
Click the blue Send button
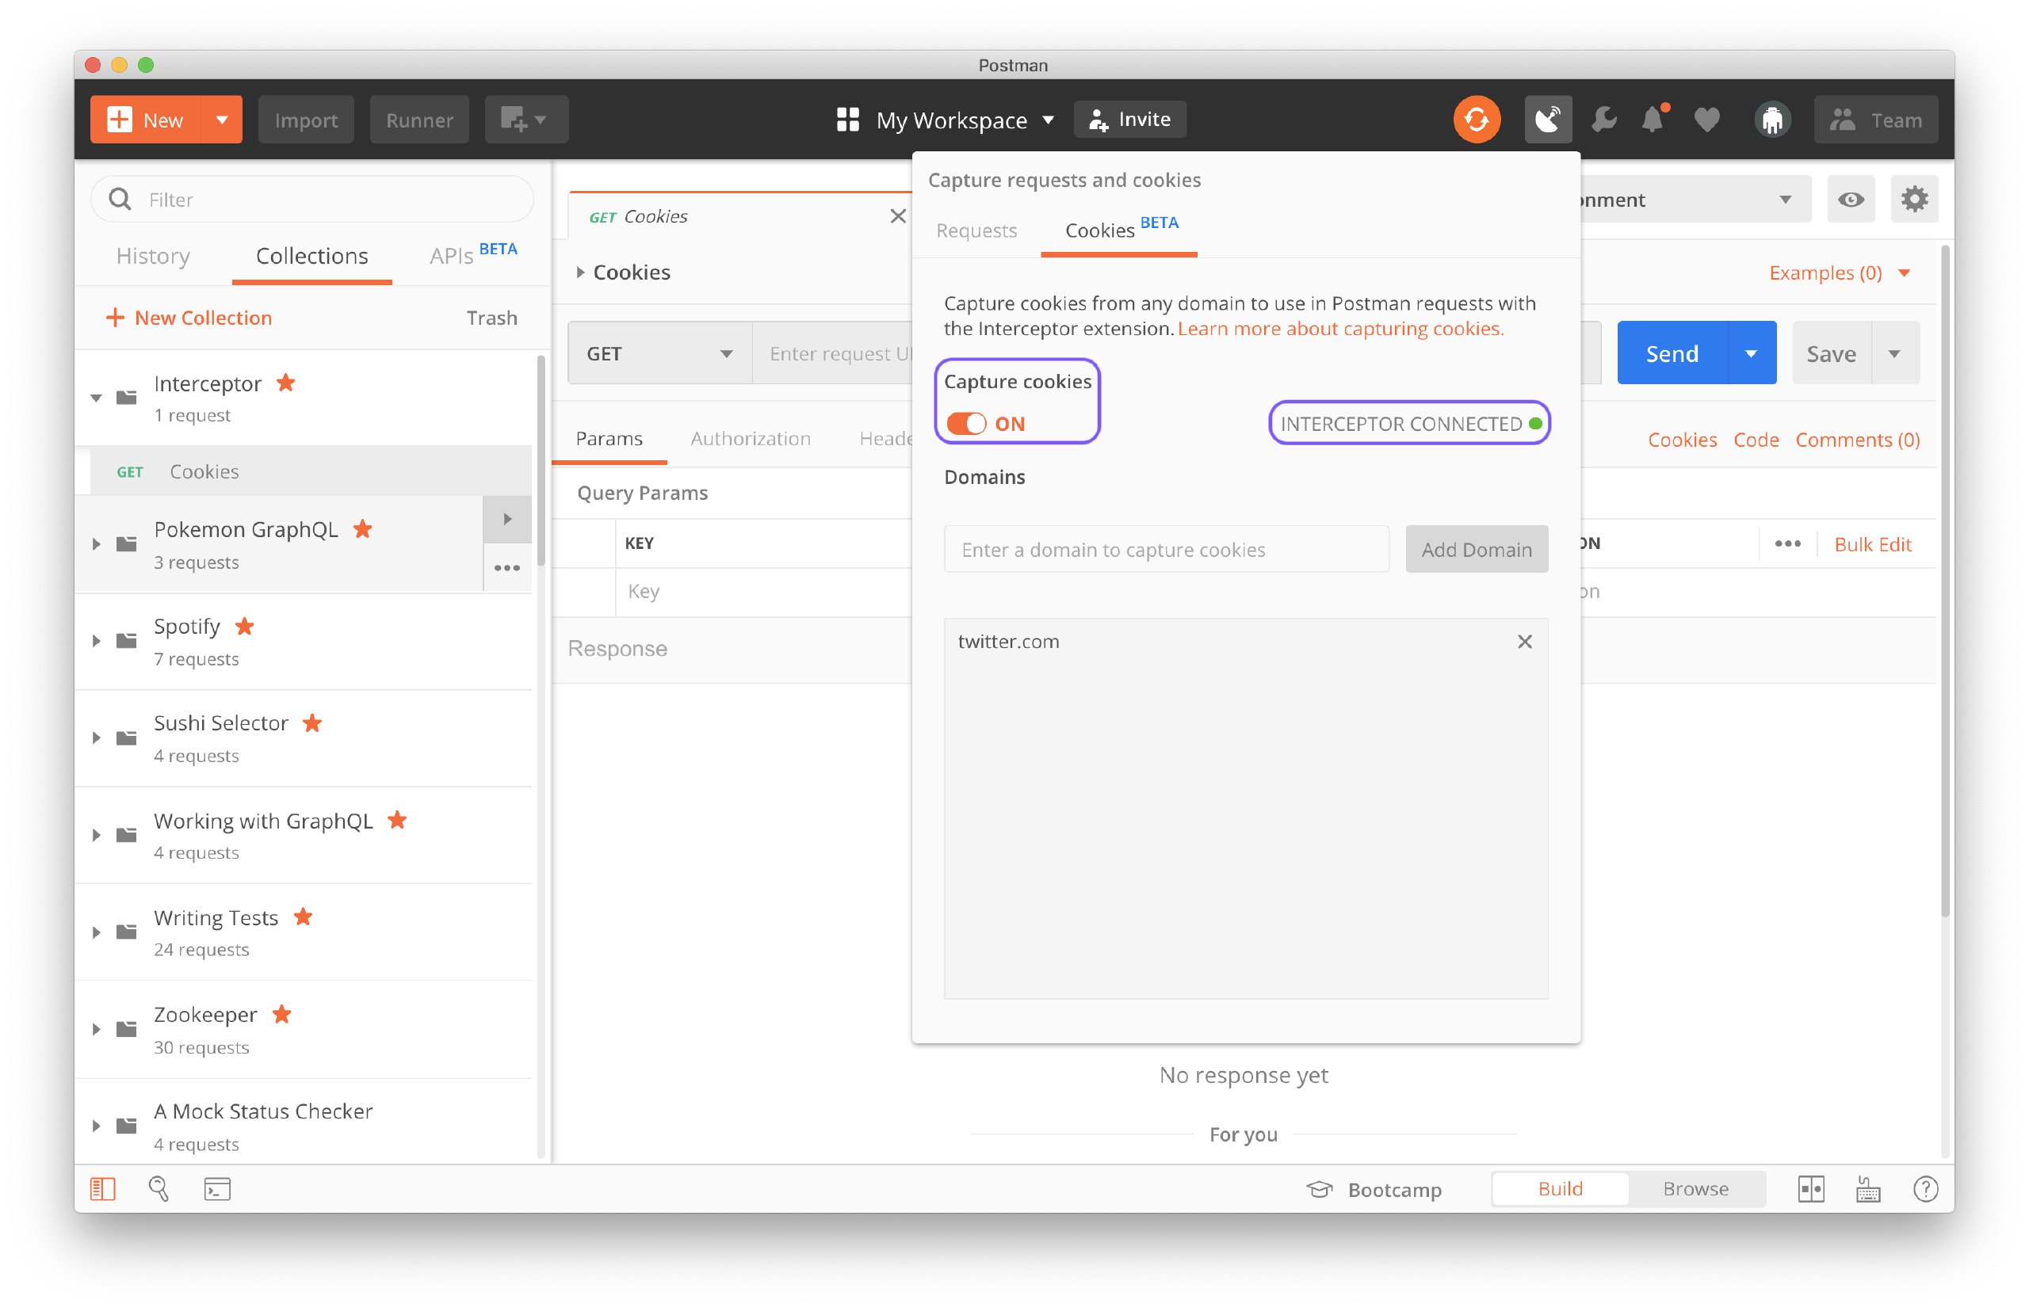tap(1672, 353)
